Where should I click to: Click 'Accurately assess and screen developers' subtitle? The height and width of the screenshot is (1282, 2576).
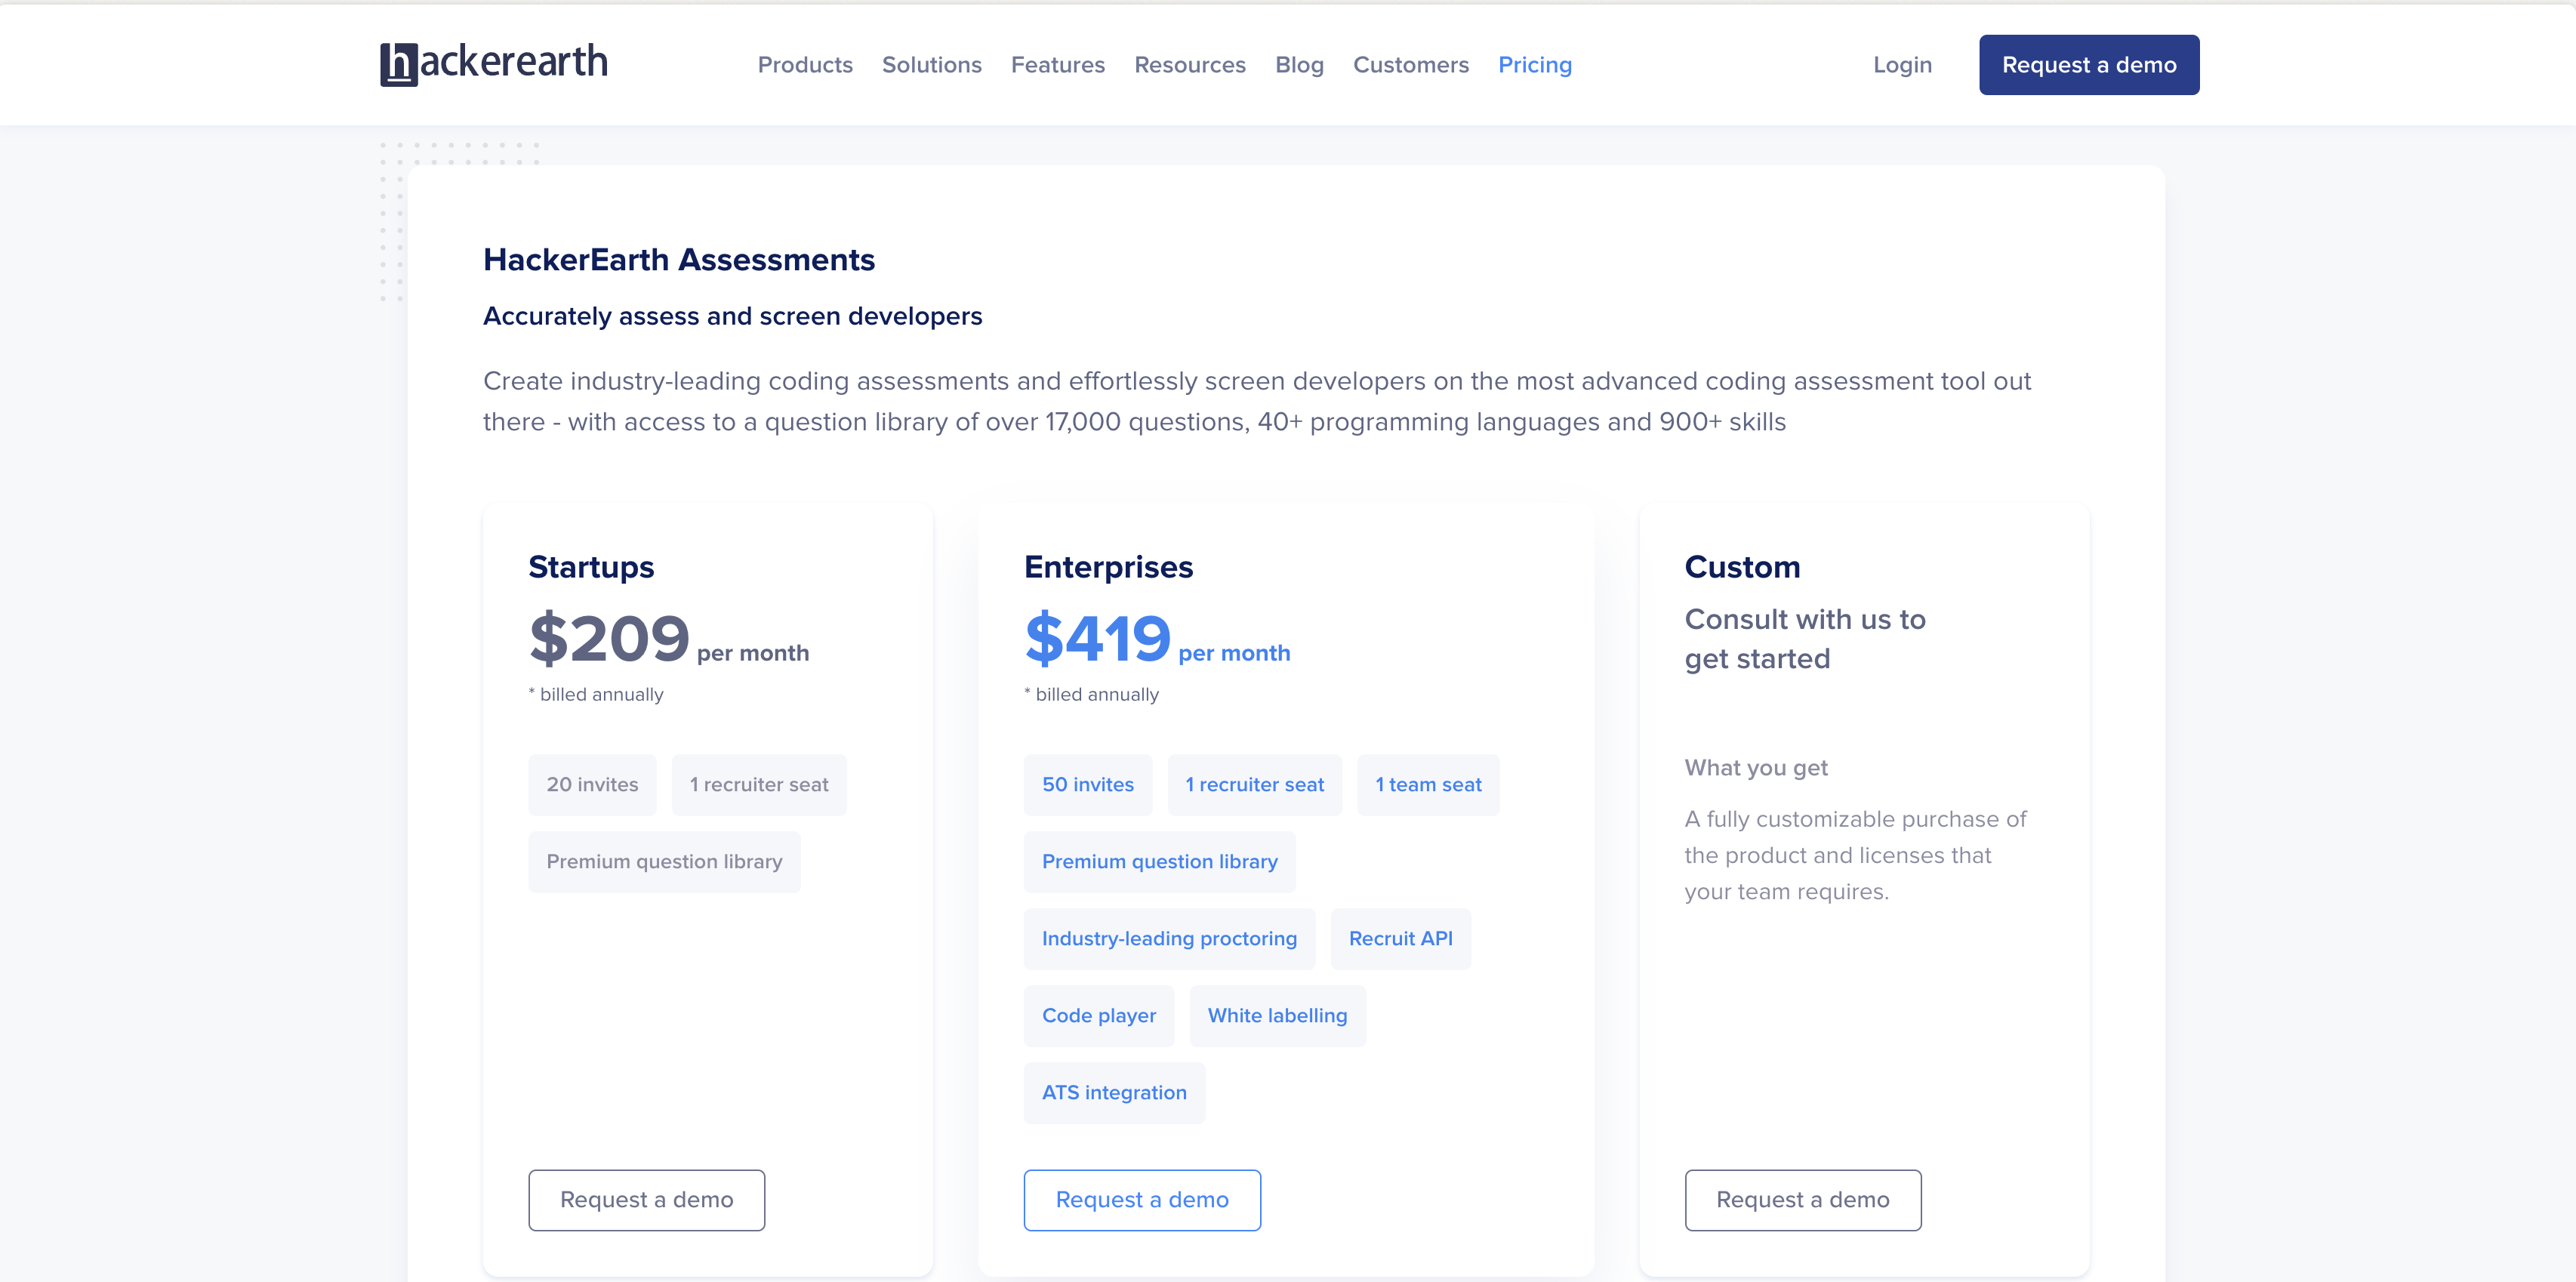(732, 316)
